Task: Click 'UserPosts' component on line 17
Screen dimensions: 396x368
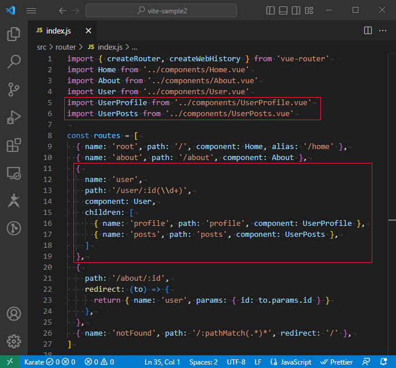Action: click(305, 235)
